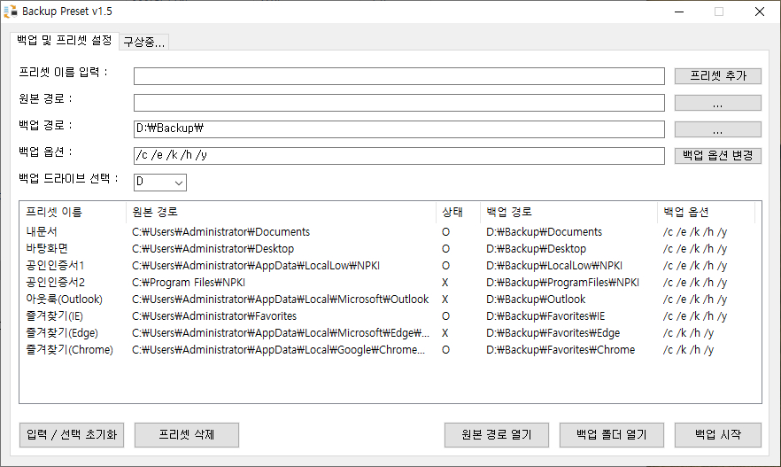
Task: Click the C:\Users\Administrator\Favorites source path
Action: point(214,316)
